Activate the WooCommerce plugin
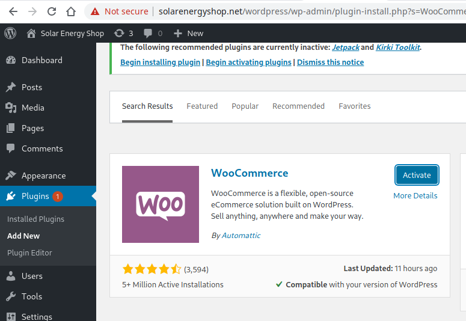The width and height of the screenshot is (466, 321). pyautogui.click(x=417, y=176)
